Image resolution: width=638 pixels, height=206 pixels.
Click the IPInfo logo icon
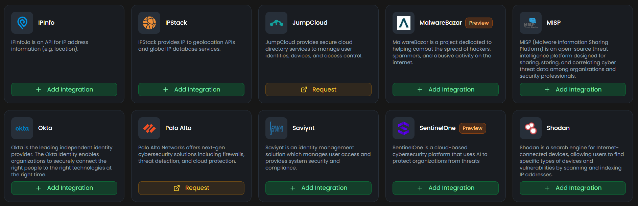coord(22,23)
